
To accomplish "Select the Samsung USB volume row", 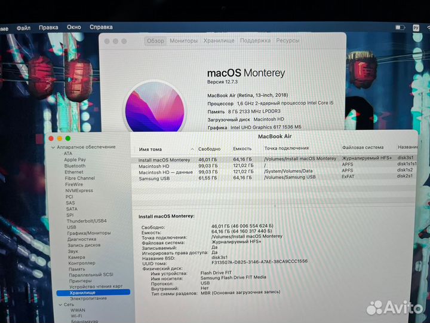I will tap(274, 178).
